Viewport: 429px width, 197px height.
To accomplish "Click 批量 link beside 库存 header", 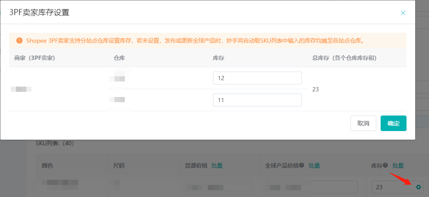I will click(x=398, y=166).
